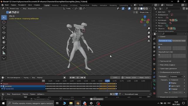Open the Воспроизведение popover
Viewport: 188px width, 106px height.
point(15,78)
